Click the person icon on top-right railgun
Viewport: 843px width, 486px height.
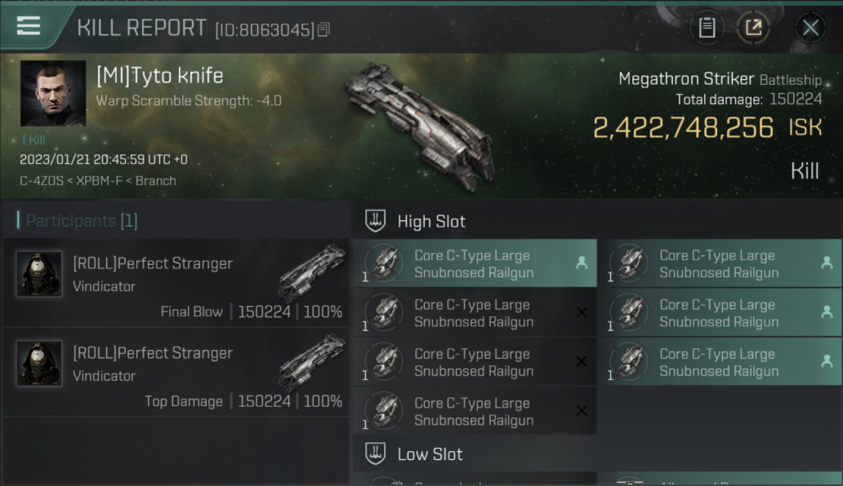coord(827,263)
